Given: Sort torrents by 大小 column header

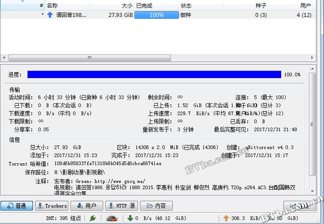Looking at the screenshot, I should [x=112, y=6].
